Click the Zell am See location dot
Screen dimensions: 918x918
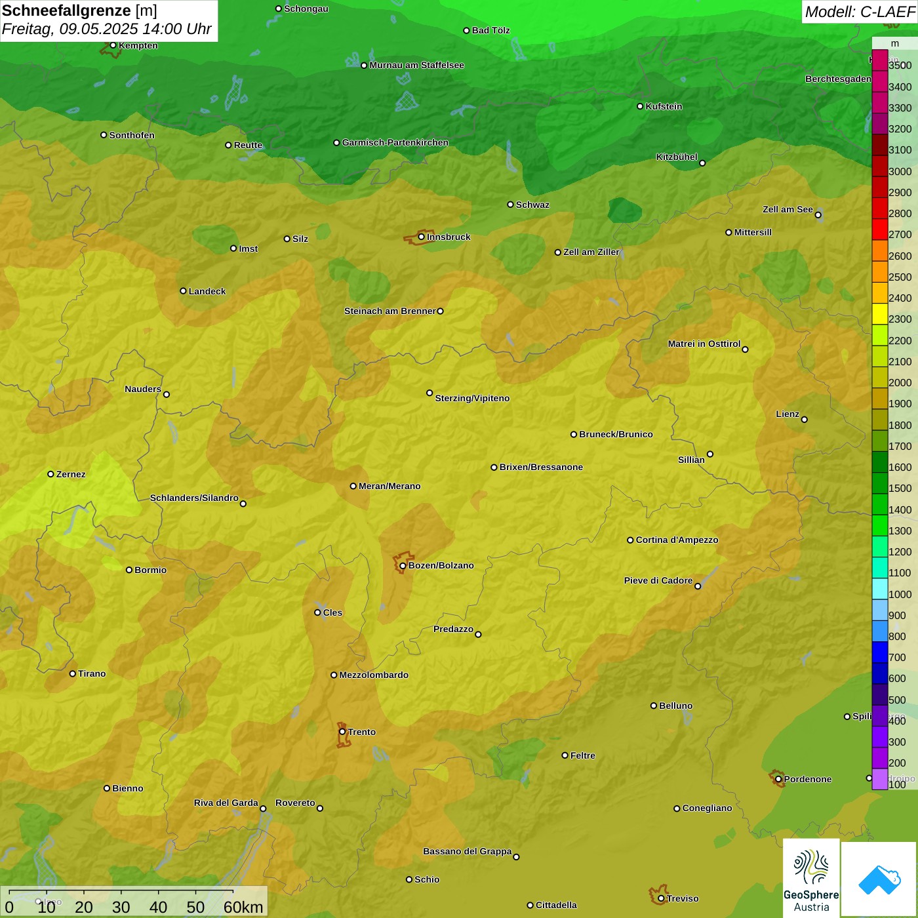(x=818, y=214)
